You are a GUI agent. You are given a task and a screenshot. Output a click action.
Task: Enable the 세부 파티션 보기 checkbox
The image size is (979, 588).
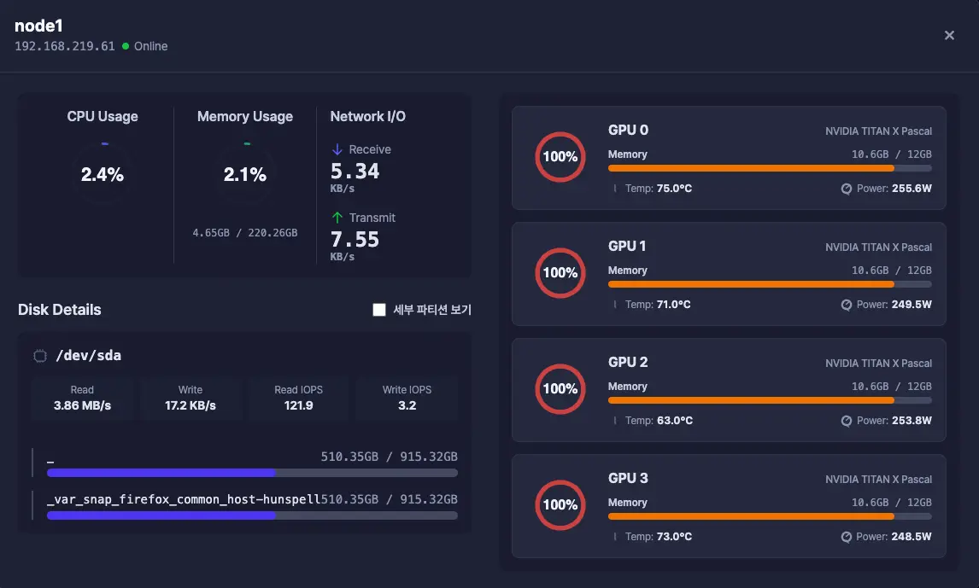(x=380, y=310)
